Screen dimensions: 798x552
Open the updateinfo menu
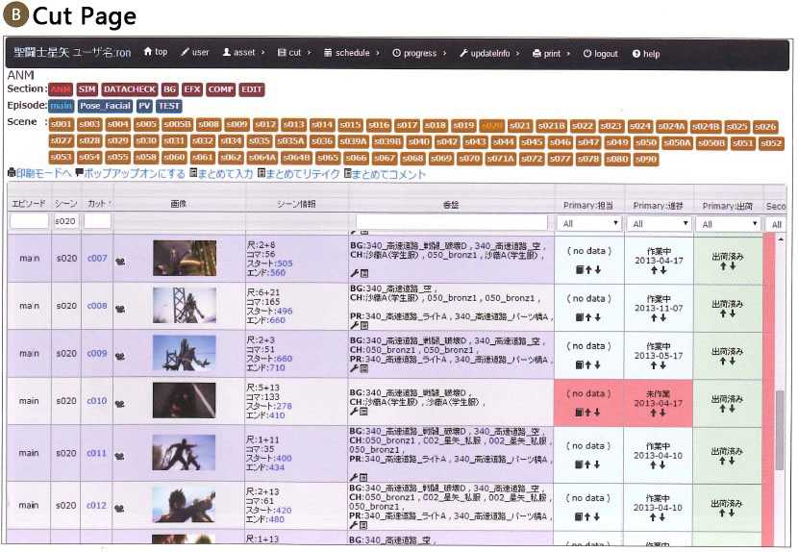[x=488, y=53]
